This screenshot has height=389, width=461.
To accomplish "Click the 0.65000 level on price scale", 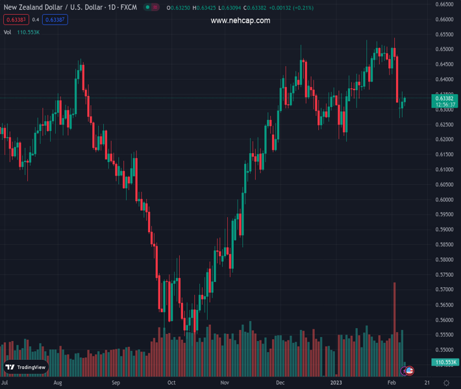I will coord(444,49).
